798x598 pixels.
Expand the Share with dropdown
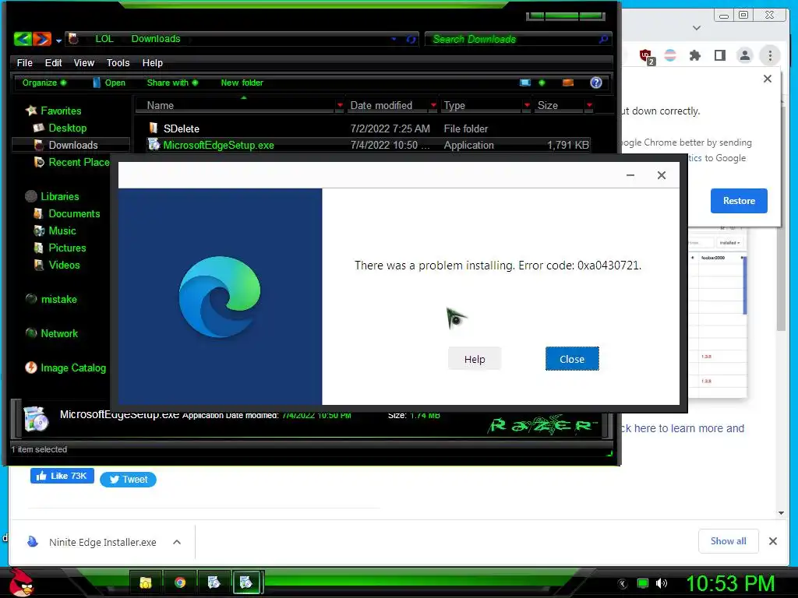[172, 83]
